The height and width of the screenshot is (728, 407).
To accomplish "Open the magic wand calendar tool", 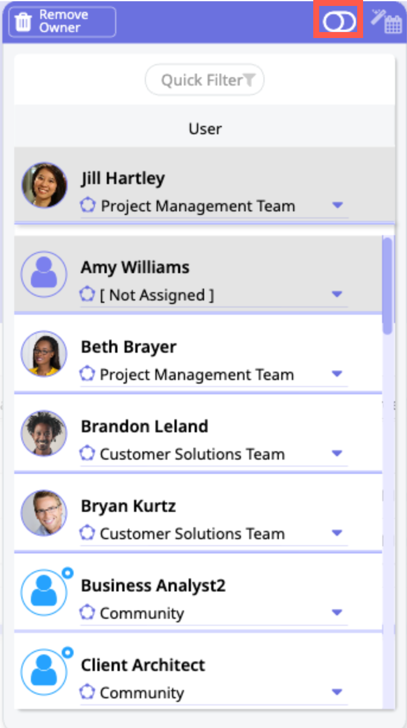I will coord(387,21).
